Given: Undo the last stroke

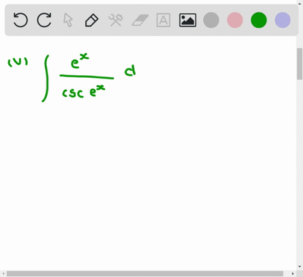Looking at the screenshot, I should point(20,20).
